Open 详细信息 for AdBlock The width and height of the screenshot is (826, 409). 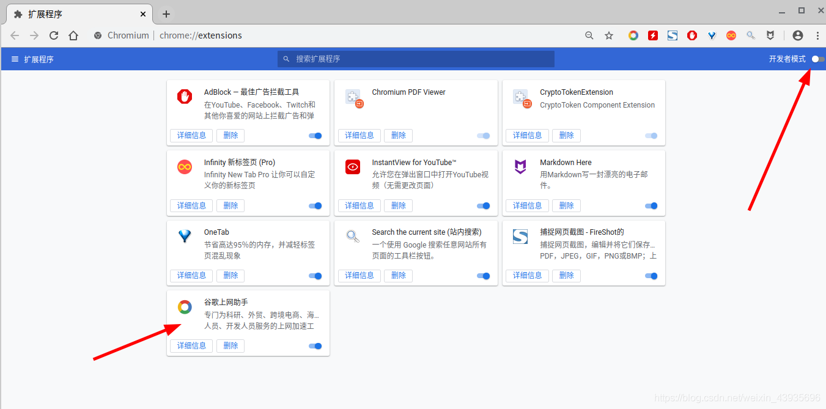click(x=191, y=136)
